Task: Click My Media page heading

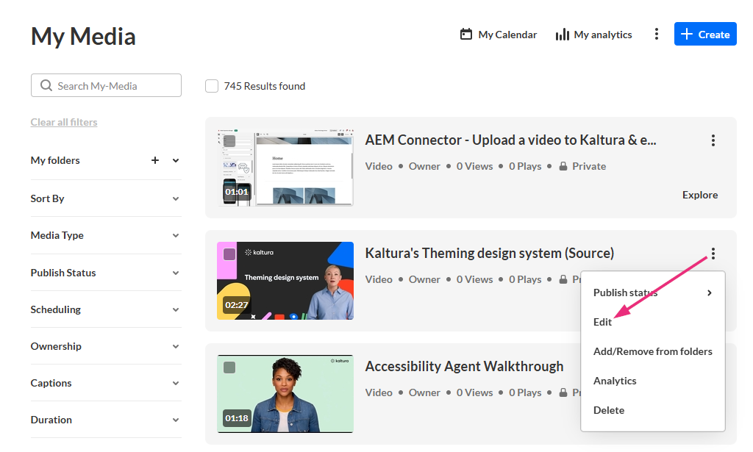Action: click(x=83, y=37)
